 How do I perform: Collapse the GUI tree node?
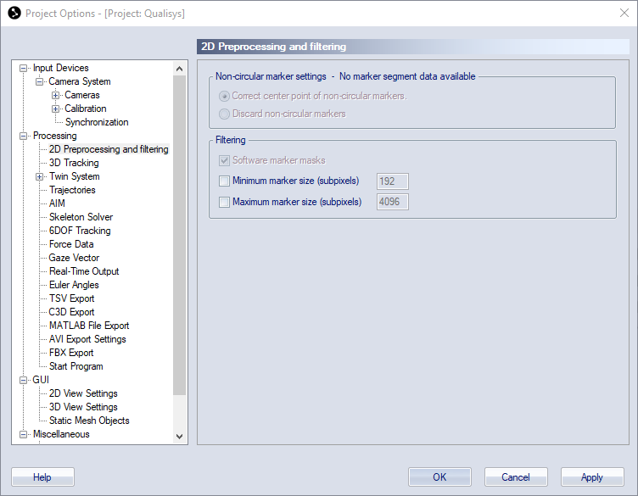point(24,380)
